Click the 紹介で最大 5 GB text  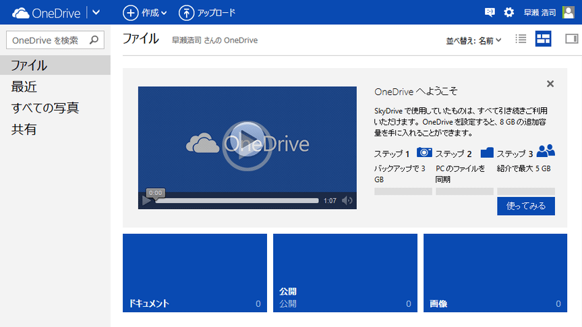click(524, 169)
